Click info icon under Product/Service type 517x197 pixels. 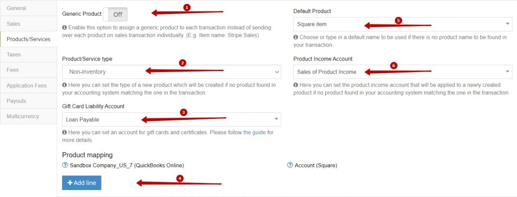click(x=65, y=85)
